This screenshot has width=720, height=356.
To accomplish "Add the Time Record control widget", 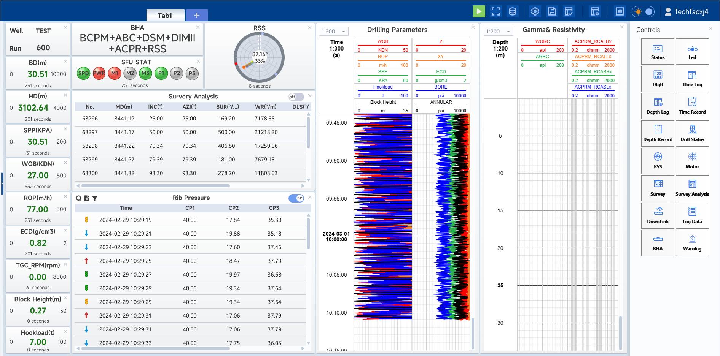I will click(x=692, y=106).
